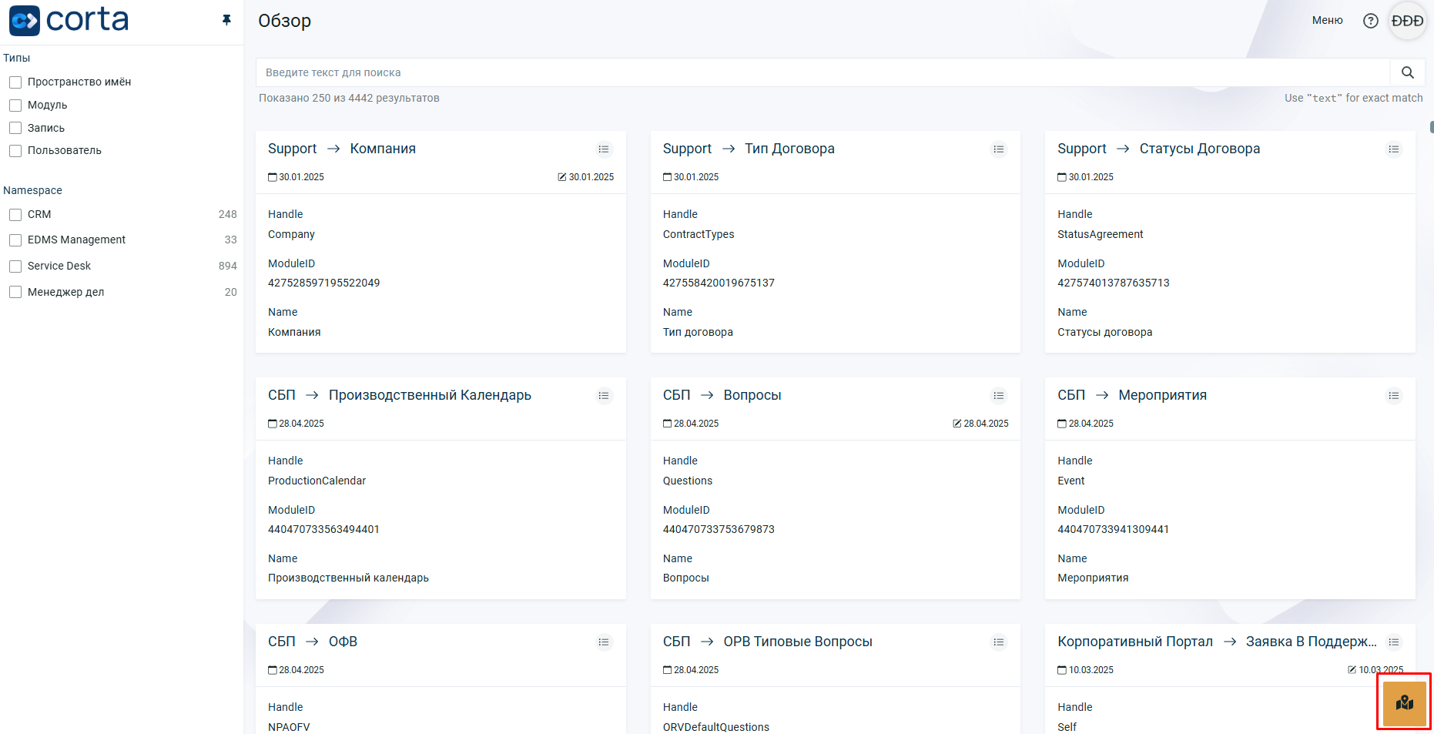Open list menu for Производственный Календарь card
The height and width of the screenshot is (734, 1434).
click(x=604, y=396)
